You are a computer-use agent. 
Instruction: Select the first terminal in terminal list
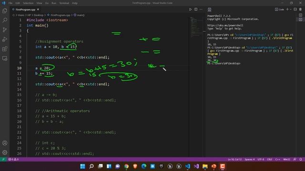pos(301,15)
